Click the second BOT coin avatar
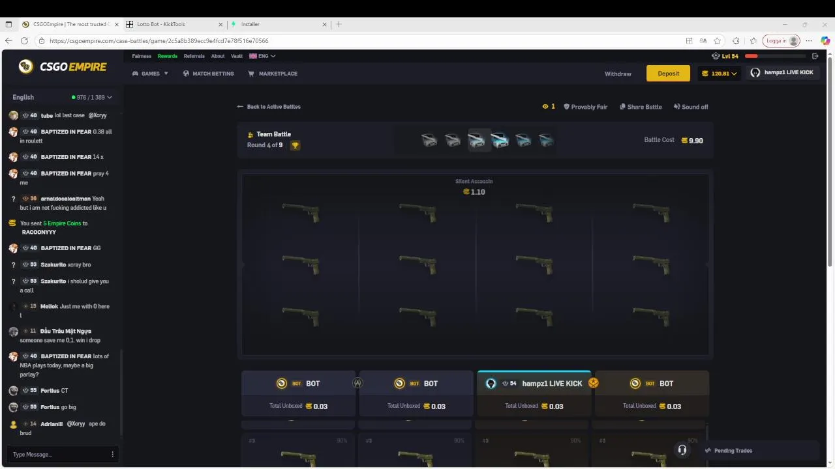The image size is (835, 469). click(399, 384)
